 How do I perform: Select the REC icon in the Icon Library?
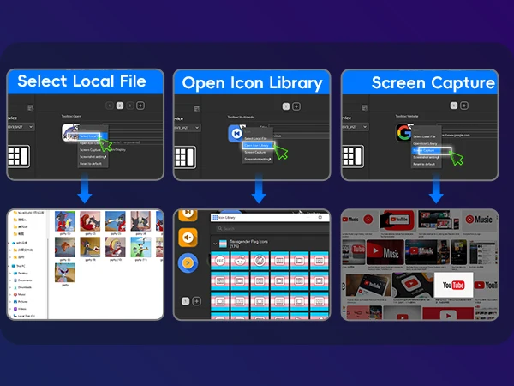click(220, 261)
